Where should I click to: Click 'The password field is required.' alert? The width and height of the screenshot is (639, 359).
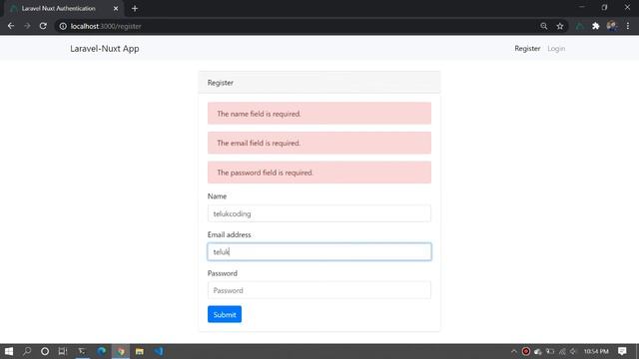tap(319, 173)
